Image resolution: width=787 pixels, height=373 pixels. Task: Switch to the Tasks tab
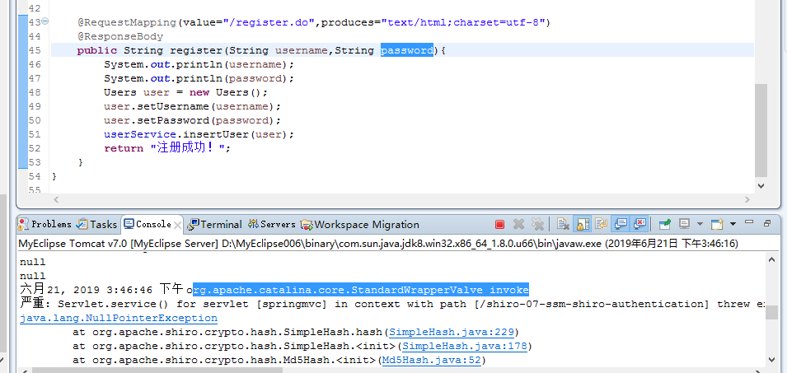tap(97, 224)
